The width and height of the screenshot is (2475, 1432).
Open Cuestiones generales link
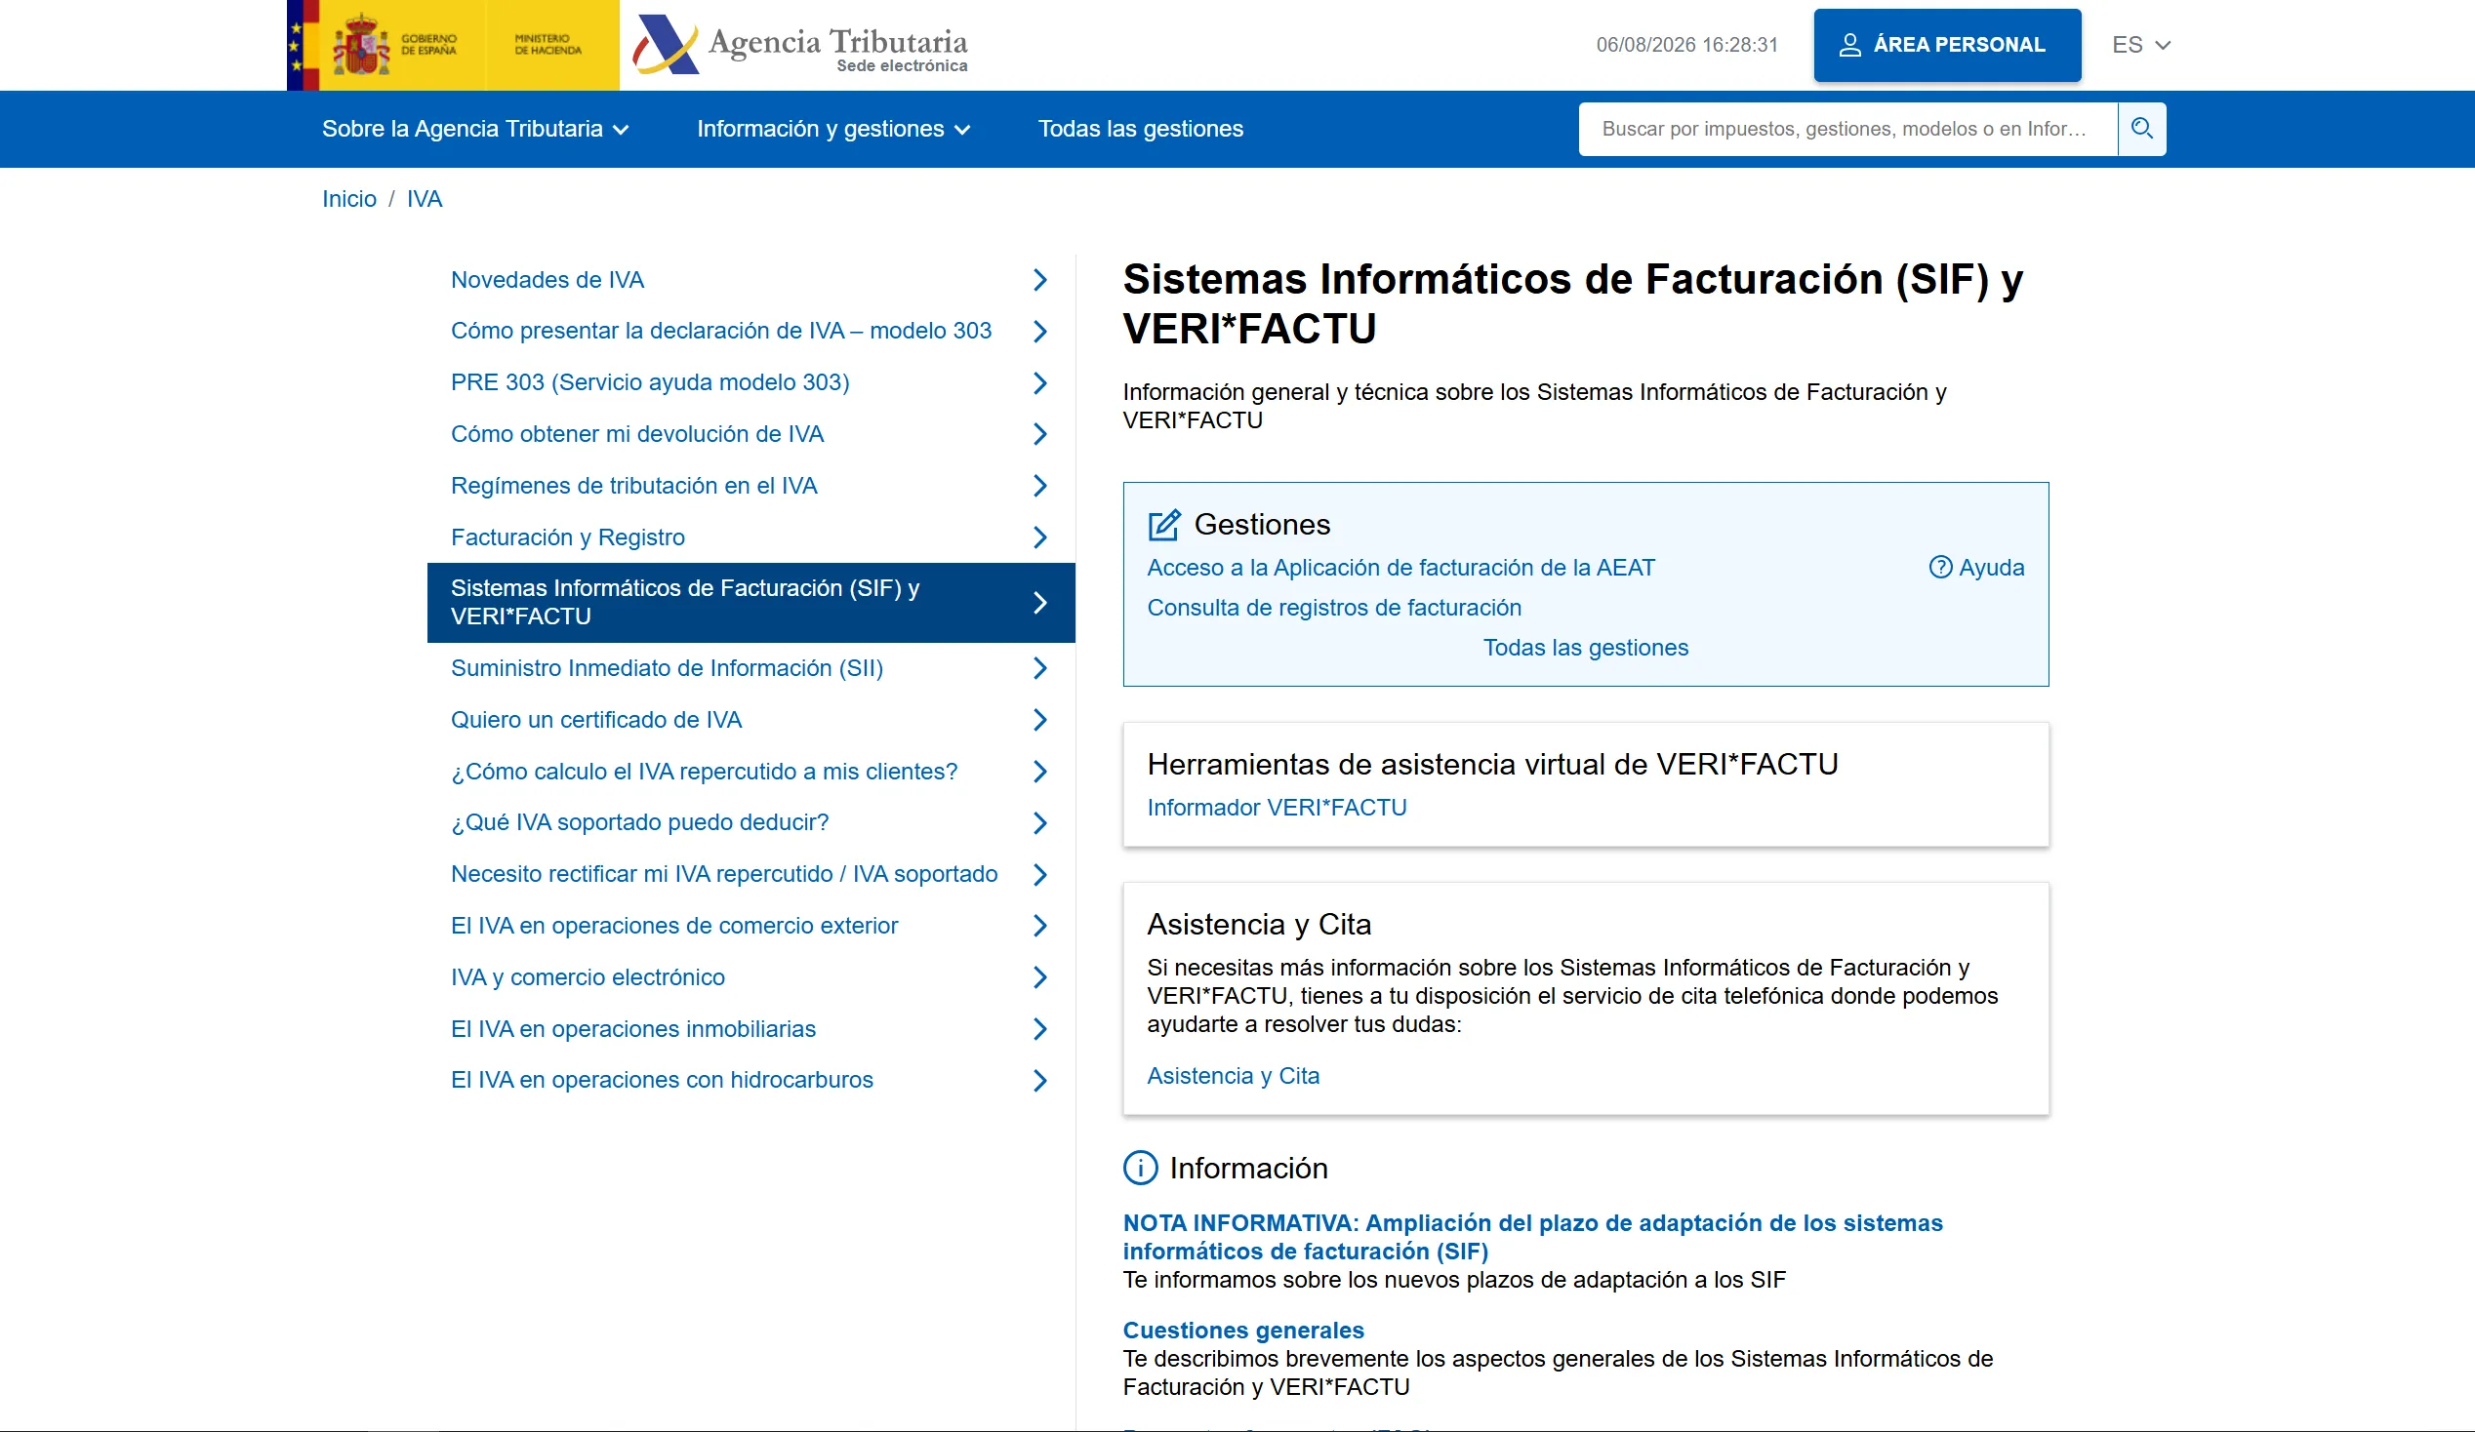pyautogui.click(x=1243, y=1330)
